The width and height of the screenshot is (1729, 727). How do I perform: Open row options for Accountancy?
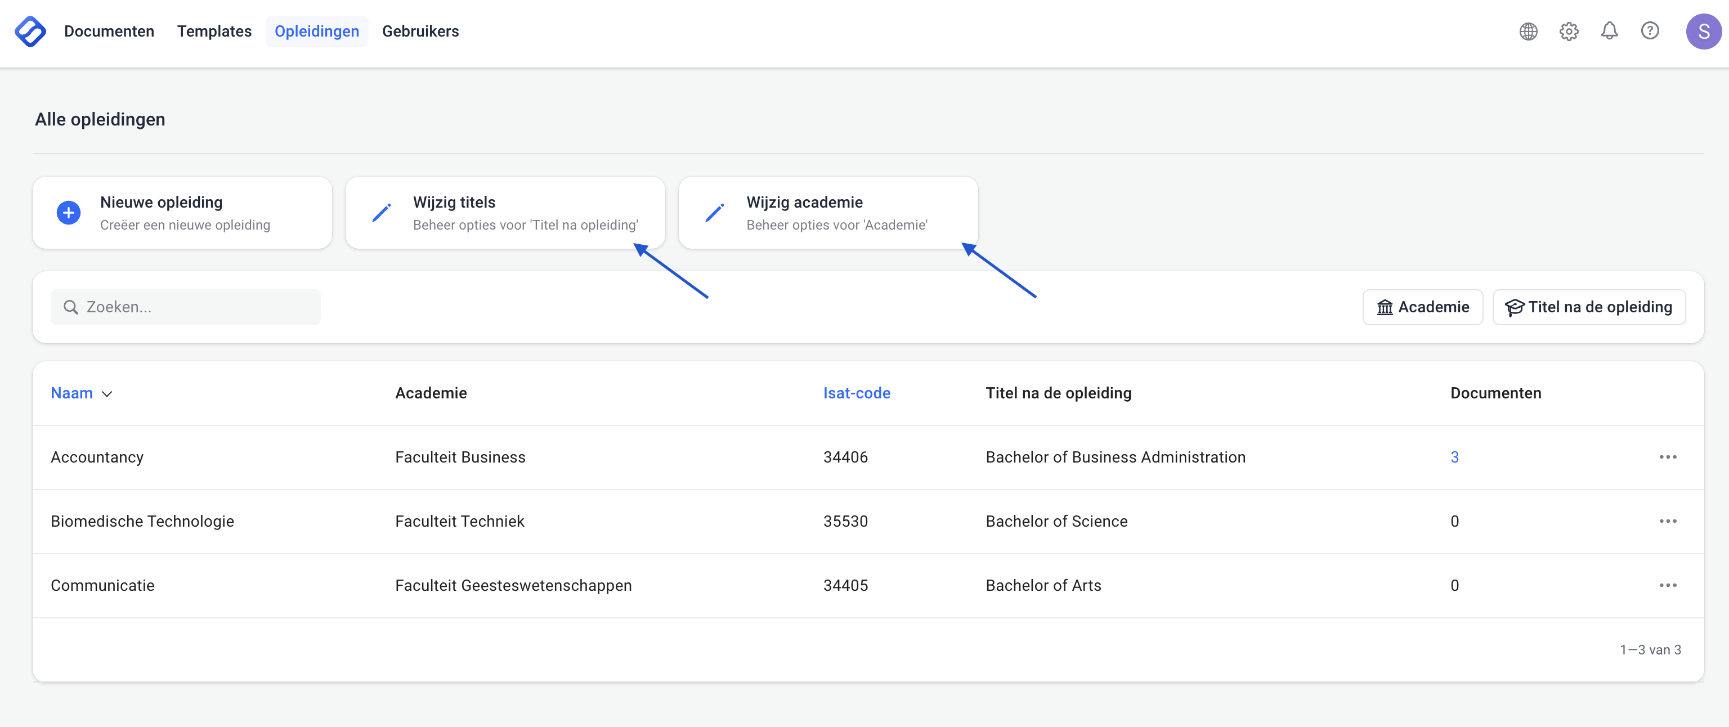click(1667, 457)
